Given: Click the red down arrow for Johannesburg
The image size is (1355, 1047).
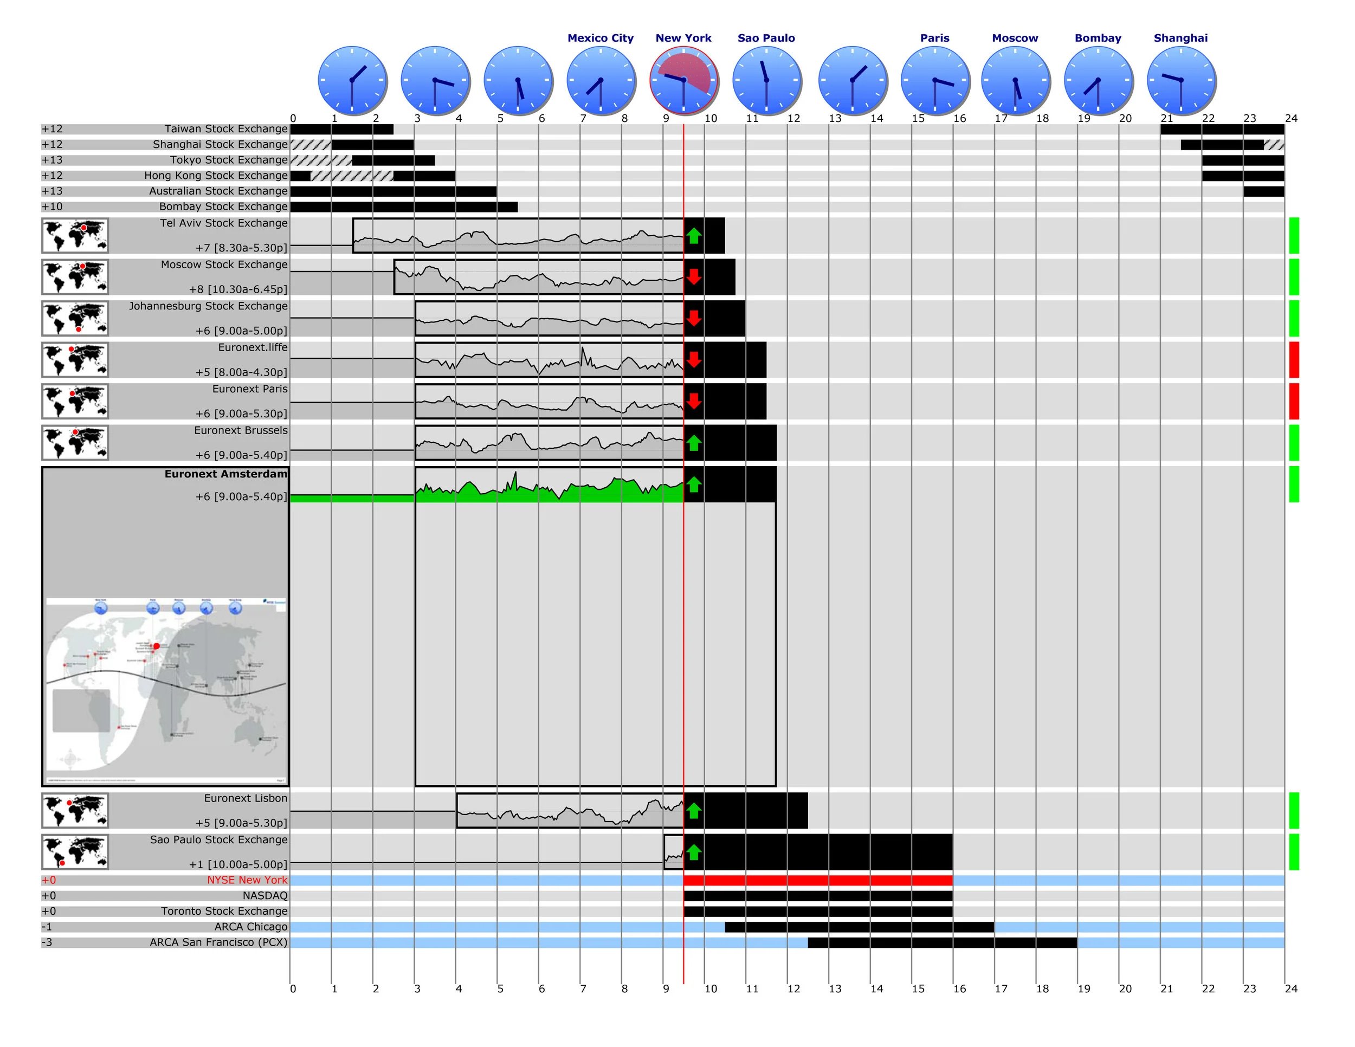Looking at the screenshot, I should tap(694, 319).
